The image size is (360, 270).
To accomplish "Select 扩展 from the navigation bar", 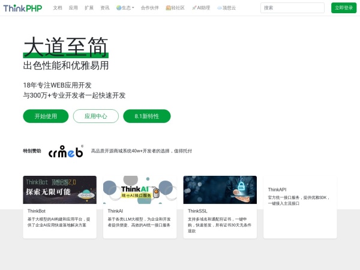I will 89,8.
